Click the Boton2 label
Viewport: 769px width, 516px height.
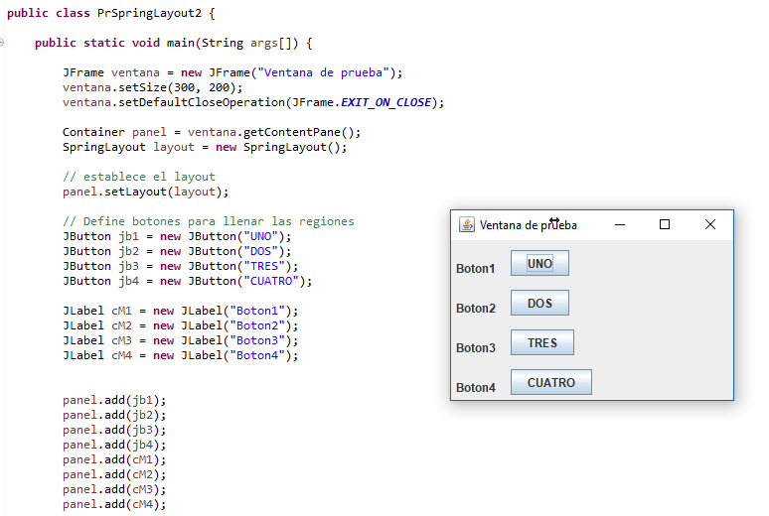tap(476, 309)
